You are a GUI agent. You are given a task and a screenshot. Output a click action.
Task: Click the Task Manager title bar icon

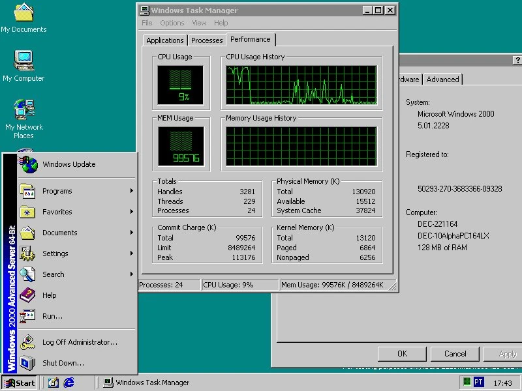tap(144, 10)
